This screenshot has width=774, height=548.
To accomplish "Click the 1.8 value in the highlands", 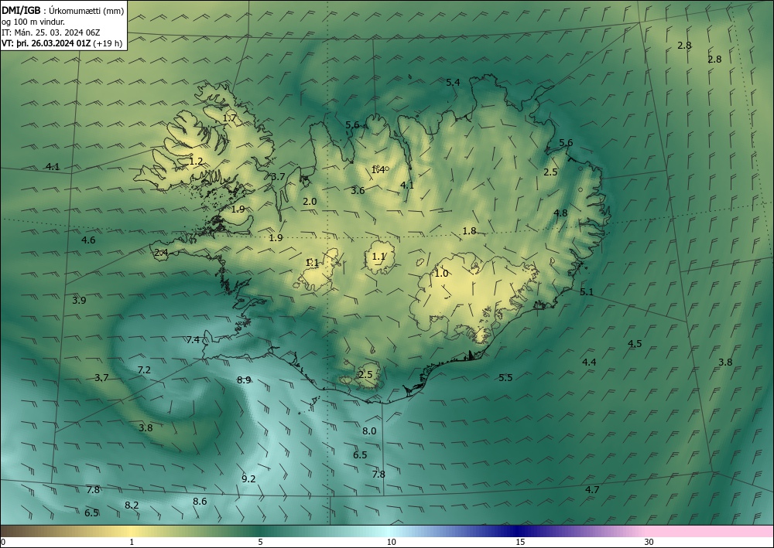I will 469,230.
